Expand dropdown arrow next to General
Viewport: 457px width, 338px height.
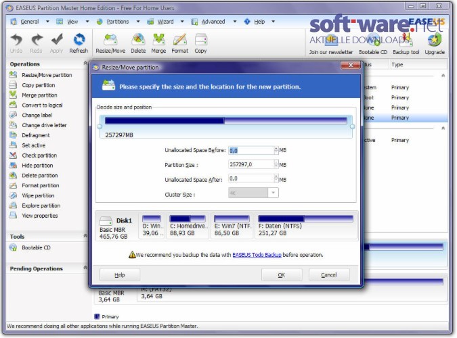47,22
